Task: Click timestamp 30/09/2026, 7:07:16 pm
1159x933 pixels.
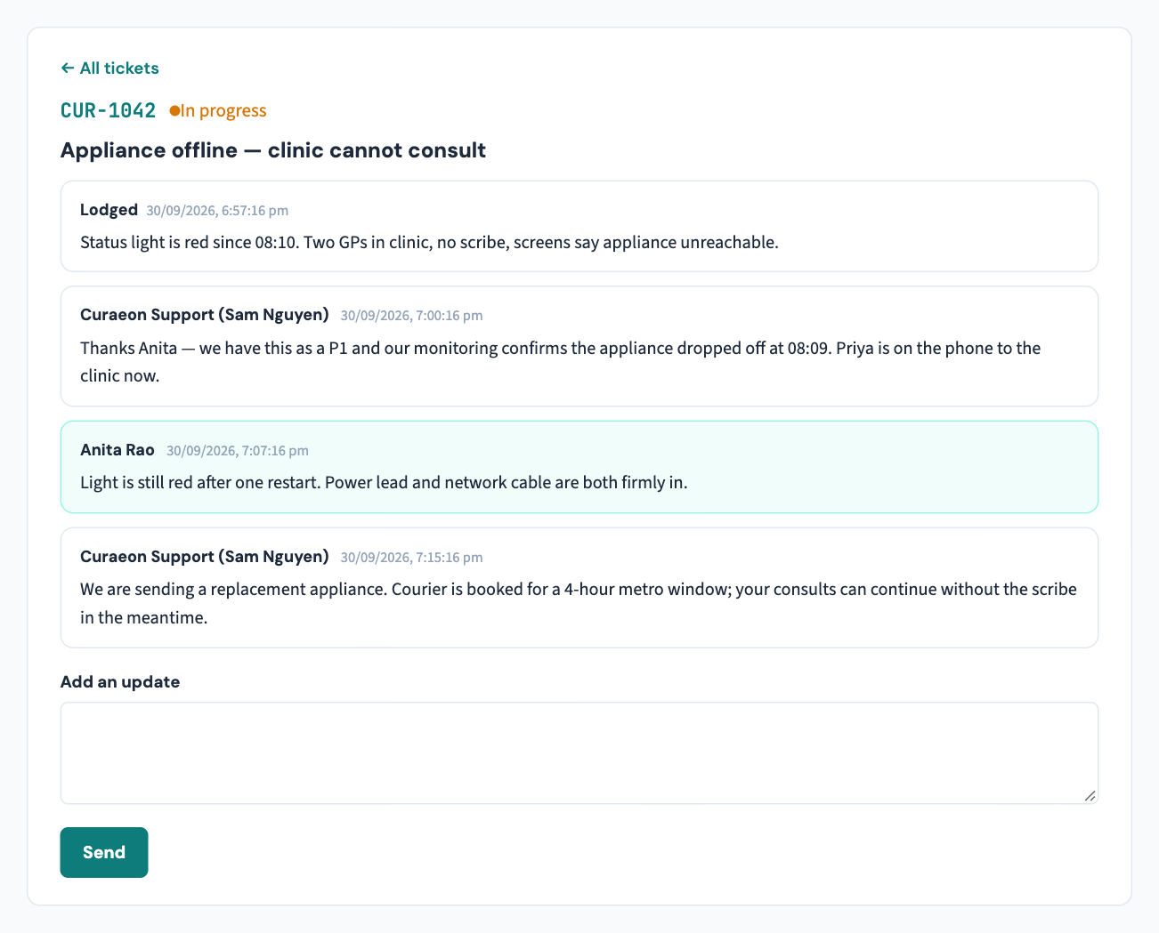Action: click(238, 451)
